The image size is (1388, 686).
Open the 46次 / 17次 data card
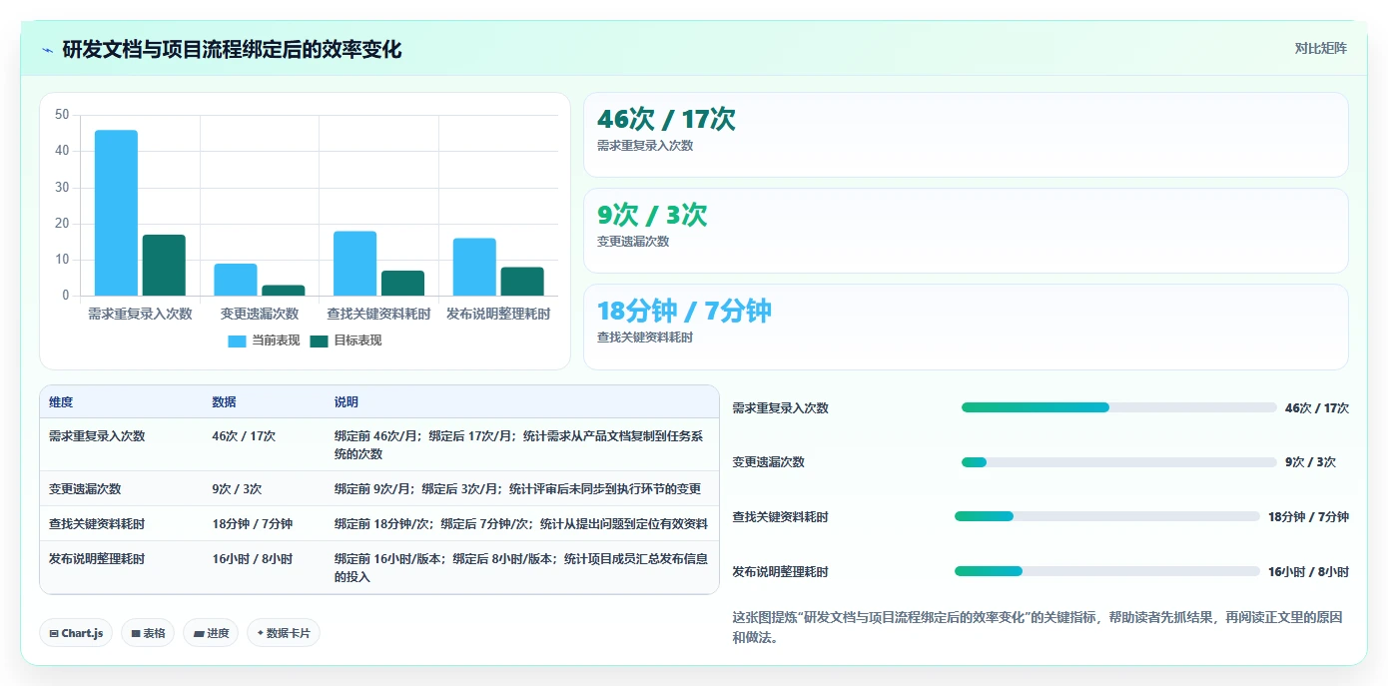pyautogui.click(x=966, y=135)
